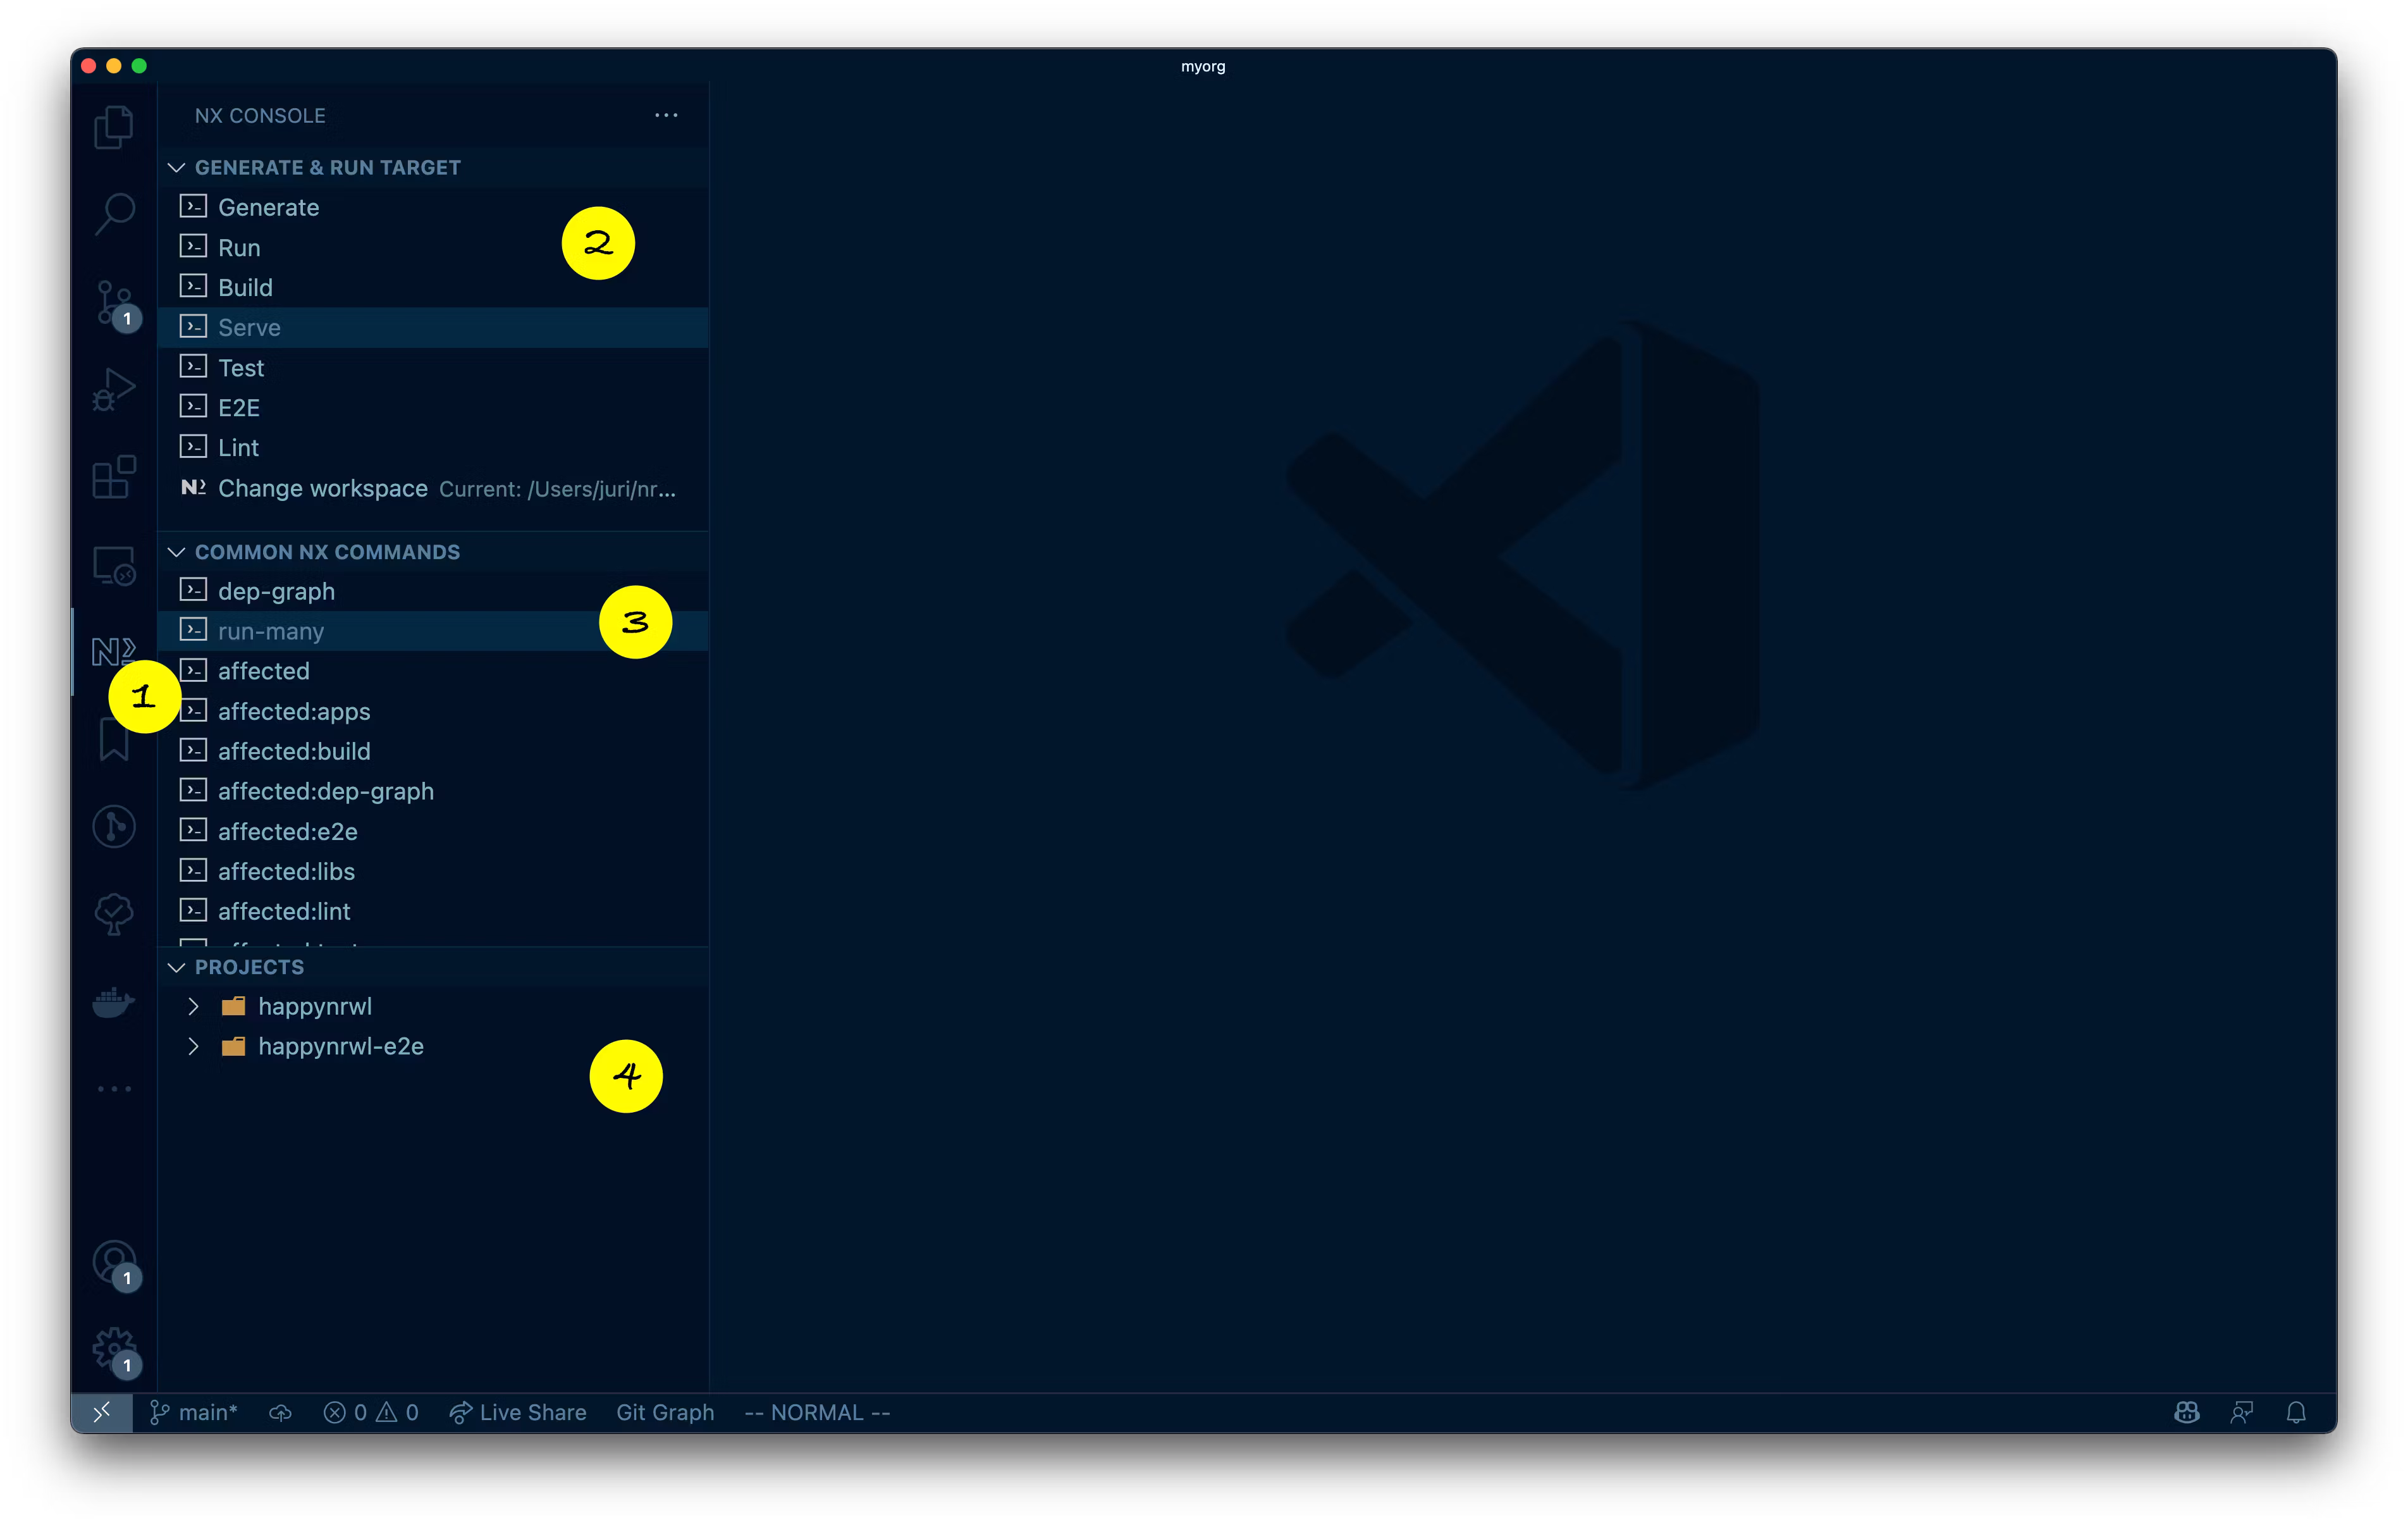This screenshot has width=2408, height=1527.
Task: Open the Docker view icon
Action: 114,1001
